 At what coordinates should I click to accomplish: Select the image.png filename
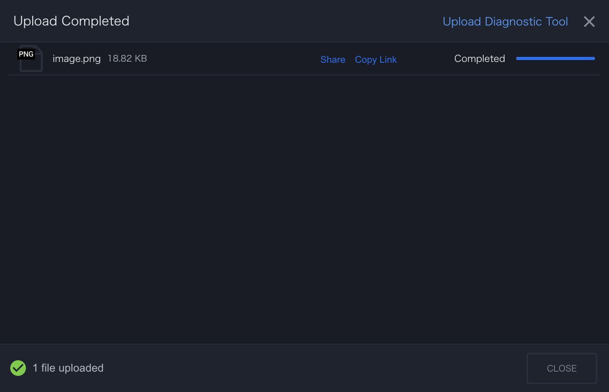(77, 58)
